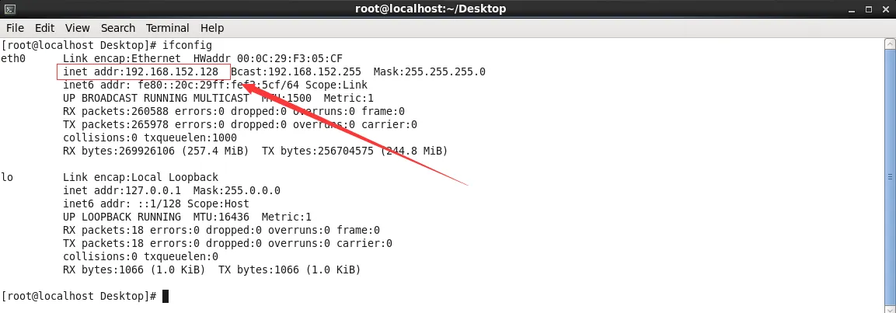
Task: Expand the View menu
Action: 78,28
